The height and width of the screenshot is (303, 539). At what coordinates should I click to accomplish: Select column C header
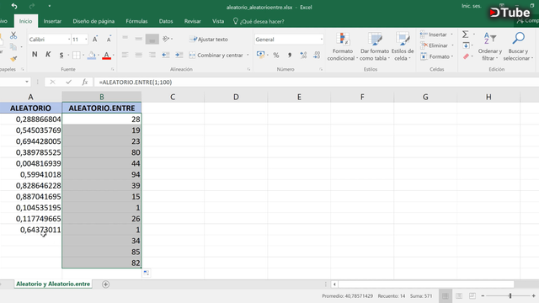(x=173, y=97)
